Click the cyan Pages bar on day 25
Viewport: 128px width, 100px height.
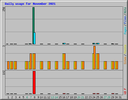pyautogui.click(x=98, y=43)
